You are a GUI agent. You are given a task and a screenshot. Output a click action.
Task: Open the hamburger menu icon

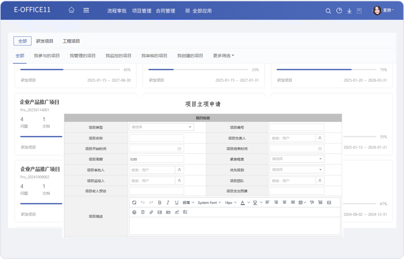point(86,10)
